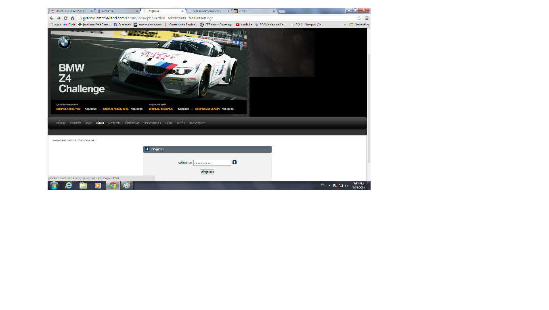Open the iPad Touch bookmark
Image resolution: width=549 pixels, height=310 pixels.
click(94, 25)
